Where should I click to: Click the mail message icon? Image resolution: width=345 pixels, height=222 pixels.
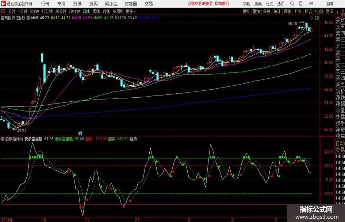pyautogui.click(x=311, y=4)
